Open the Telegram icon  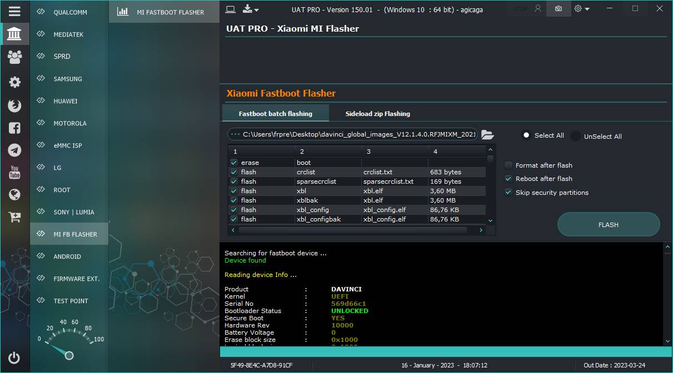click(x=14, y=150)
